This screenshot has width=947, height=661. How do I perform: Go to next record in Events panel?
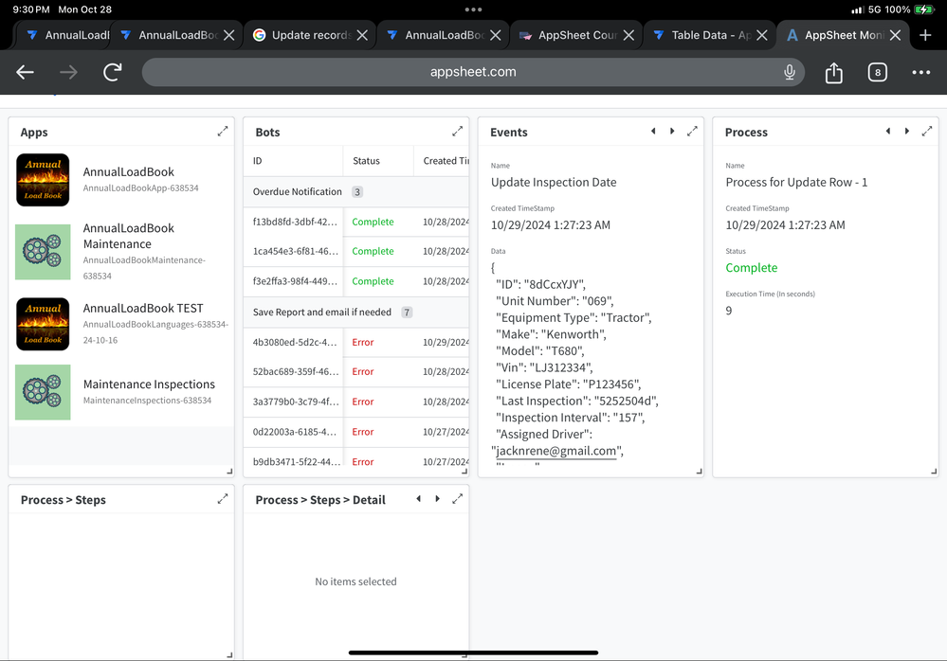[672, 131]
